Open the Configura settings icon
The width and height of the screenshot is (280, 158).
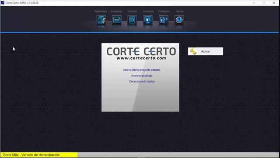[x=163, y=20]
